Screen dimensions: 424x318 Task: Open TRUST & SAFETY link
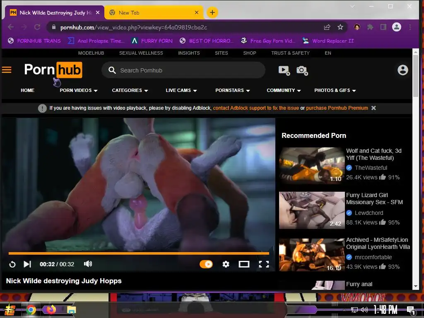(x=290, y=53)
